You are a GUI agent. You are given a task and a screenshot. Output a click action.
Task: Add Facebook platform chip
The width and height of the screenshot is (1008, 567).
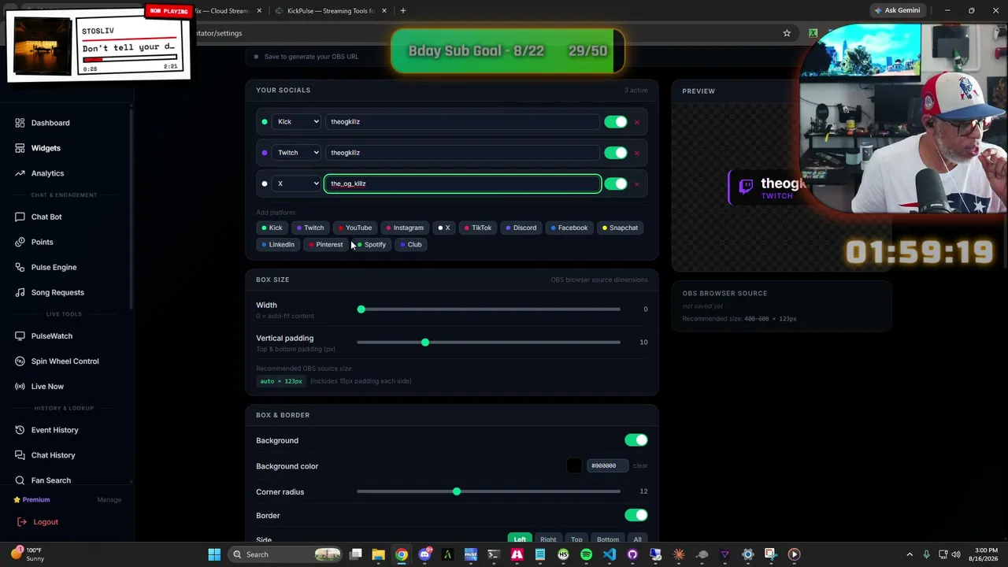click(x=569, y=228)
